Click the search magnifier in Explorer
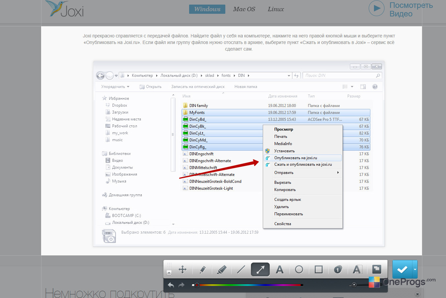446x298 pixels. pyautogui.click(x=378, y=75)
